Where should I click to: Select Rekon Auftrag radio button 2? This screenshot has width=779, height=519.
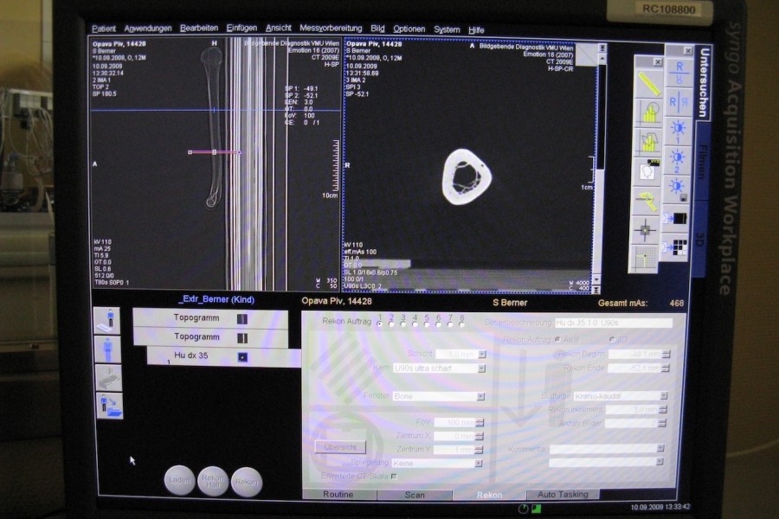[x=390, y=324]
